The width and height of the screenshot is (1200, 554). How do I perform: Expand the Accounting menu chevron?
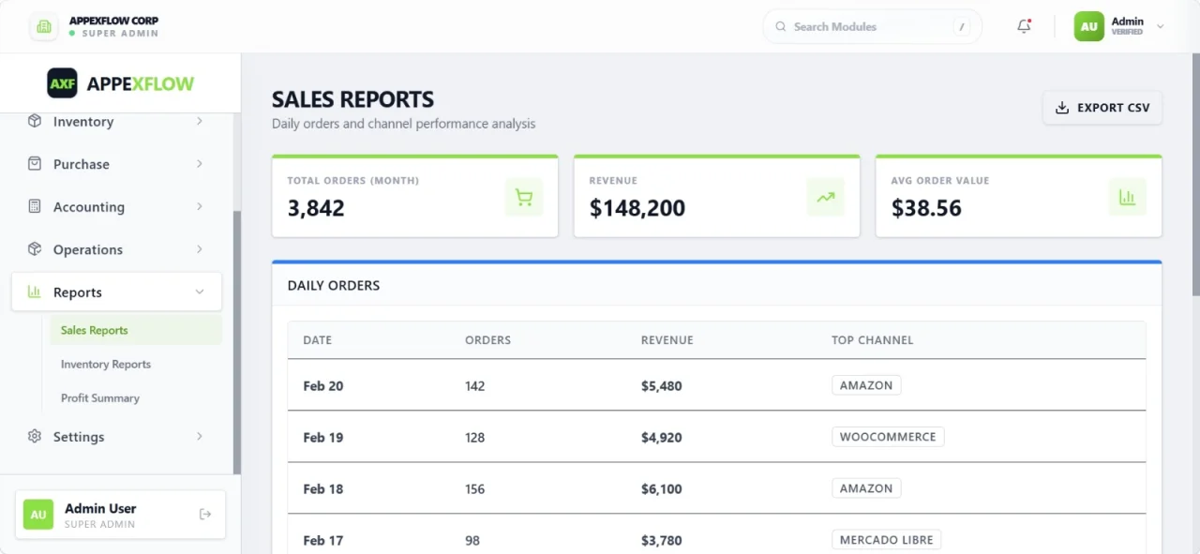(x=200, y=206)
